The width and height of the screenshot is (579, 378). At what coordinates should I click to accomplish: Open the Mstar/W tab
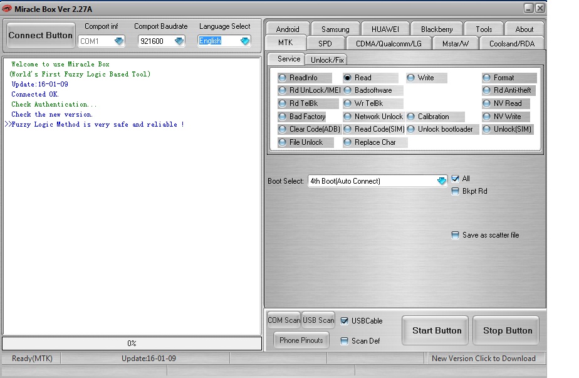coord(456,44)
